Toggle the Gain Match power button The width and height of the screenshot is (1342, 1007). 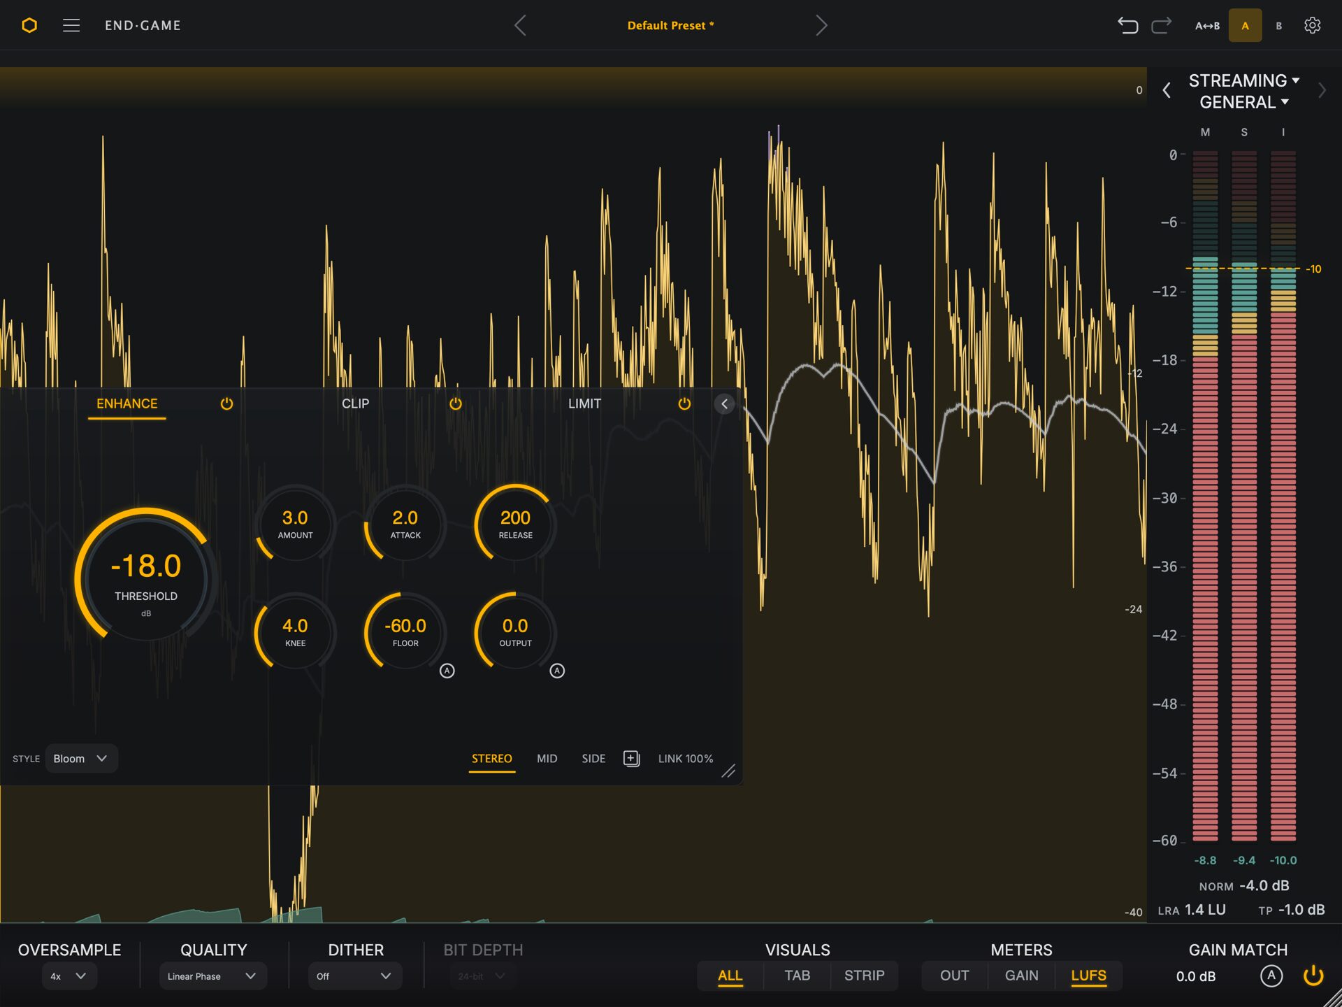pos(1313,976)
